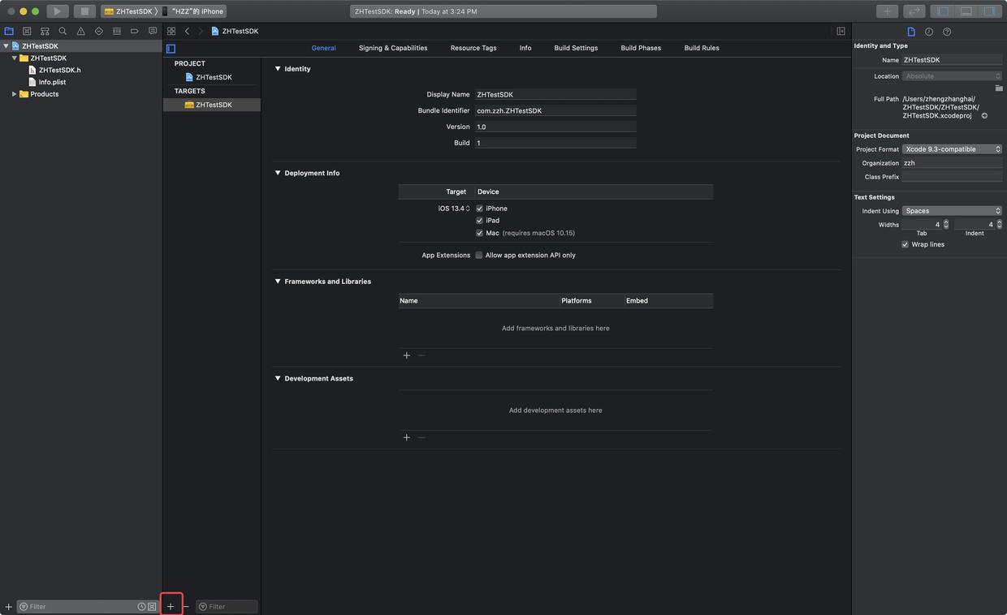Uncheck iPad device checkbox
Viewport: 1007px width, 615px height.
tap(479, 221)
